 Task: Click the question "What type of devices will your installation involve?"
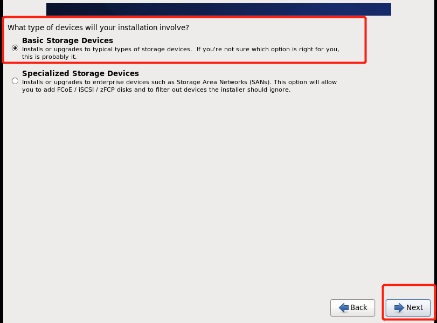(98, 28)
